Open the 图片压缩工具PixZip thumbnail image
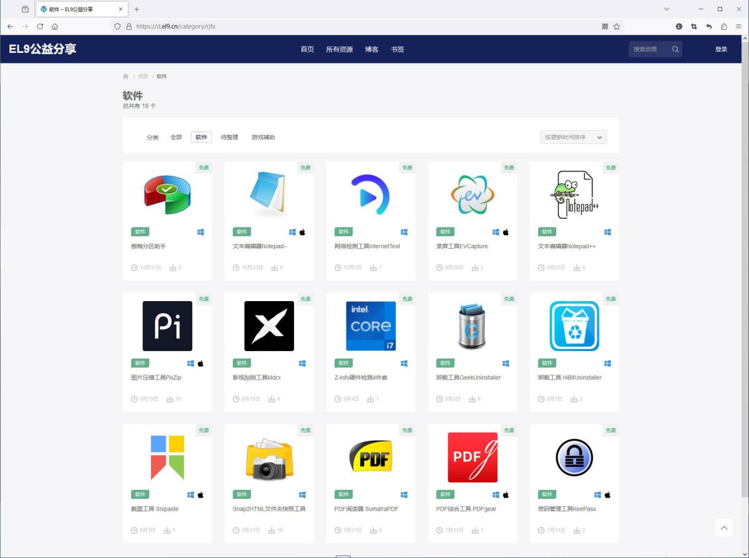The image size is (749, 558). [x=167, y=326]
